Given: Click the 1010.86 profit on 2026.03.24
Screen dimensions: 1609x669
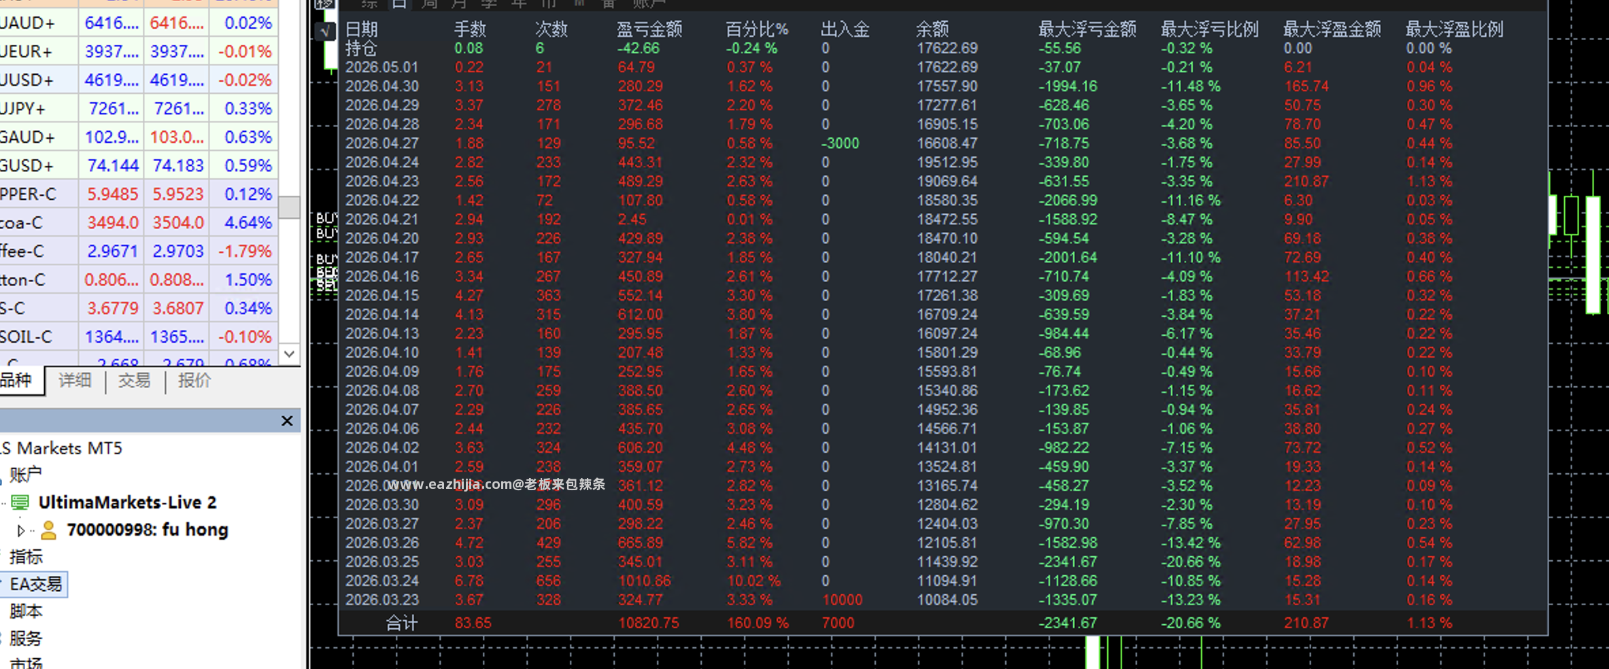Looking at the screenshot, I should (x=644, y=581).
